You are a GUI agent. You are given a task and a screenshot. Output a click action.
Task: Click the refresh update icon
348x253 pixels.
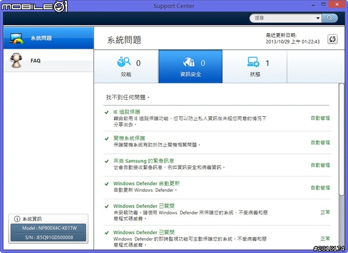(x=332, y=39)
